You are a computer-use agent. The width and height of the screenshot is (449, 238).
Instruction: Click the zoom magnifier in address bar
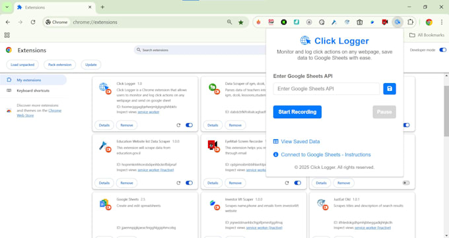coord(229,22)
